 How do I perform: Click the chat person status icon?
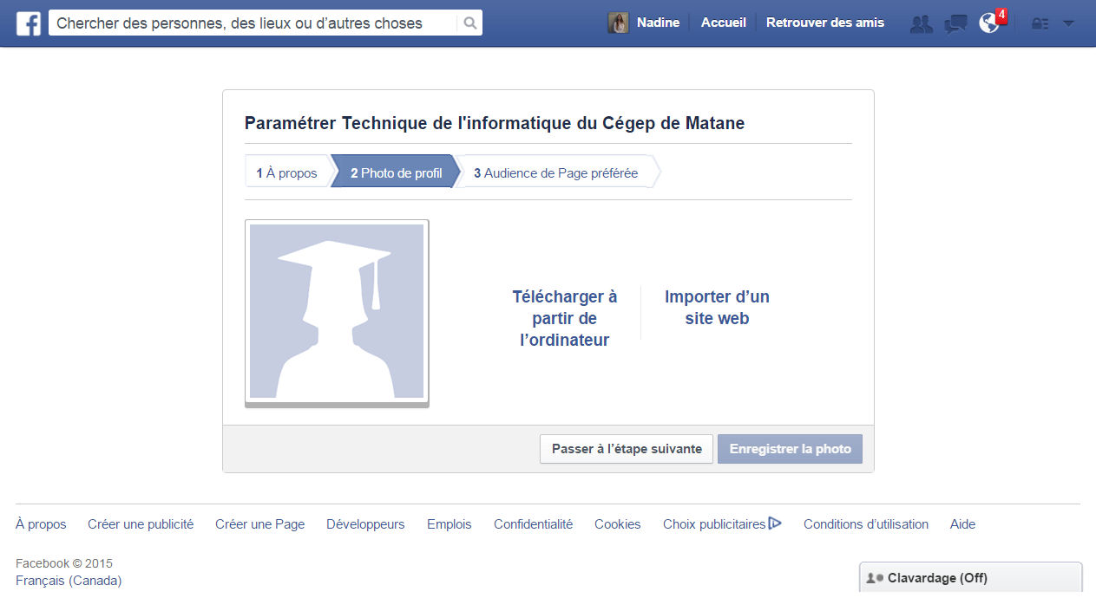875,578
